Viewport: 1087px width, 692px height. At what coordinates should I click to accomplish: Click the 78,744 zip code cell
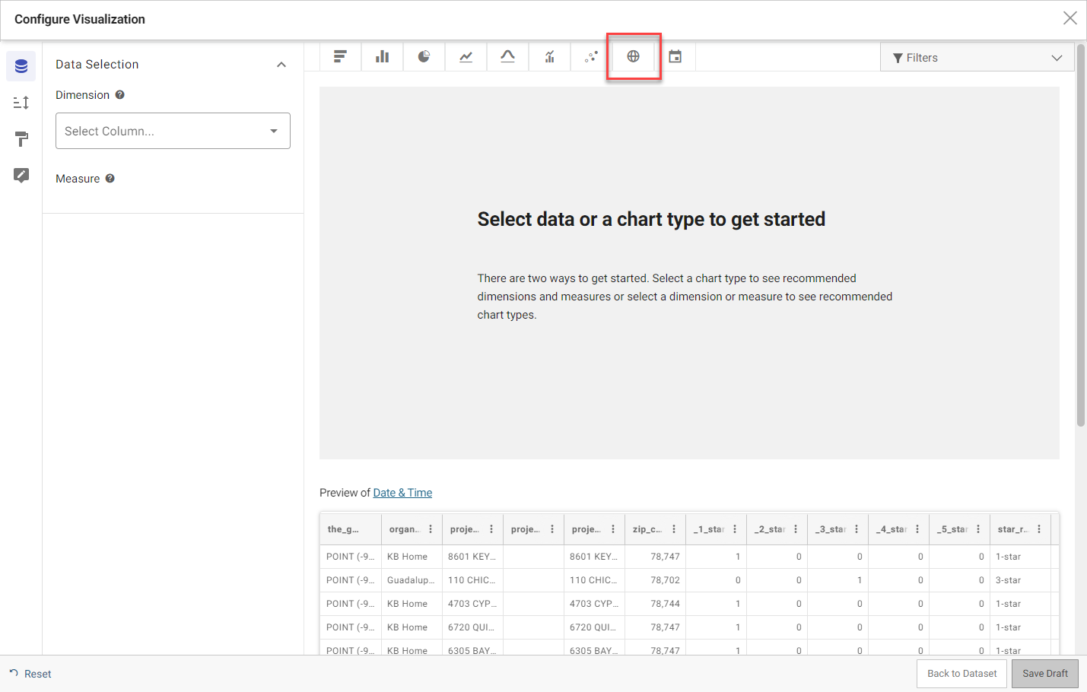click(655, 604)
